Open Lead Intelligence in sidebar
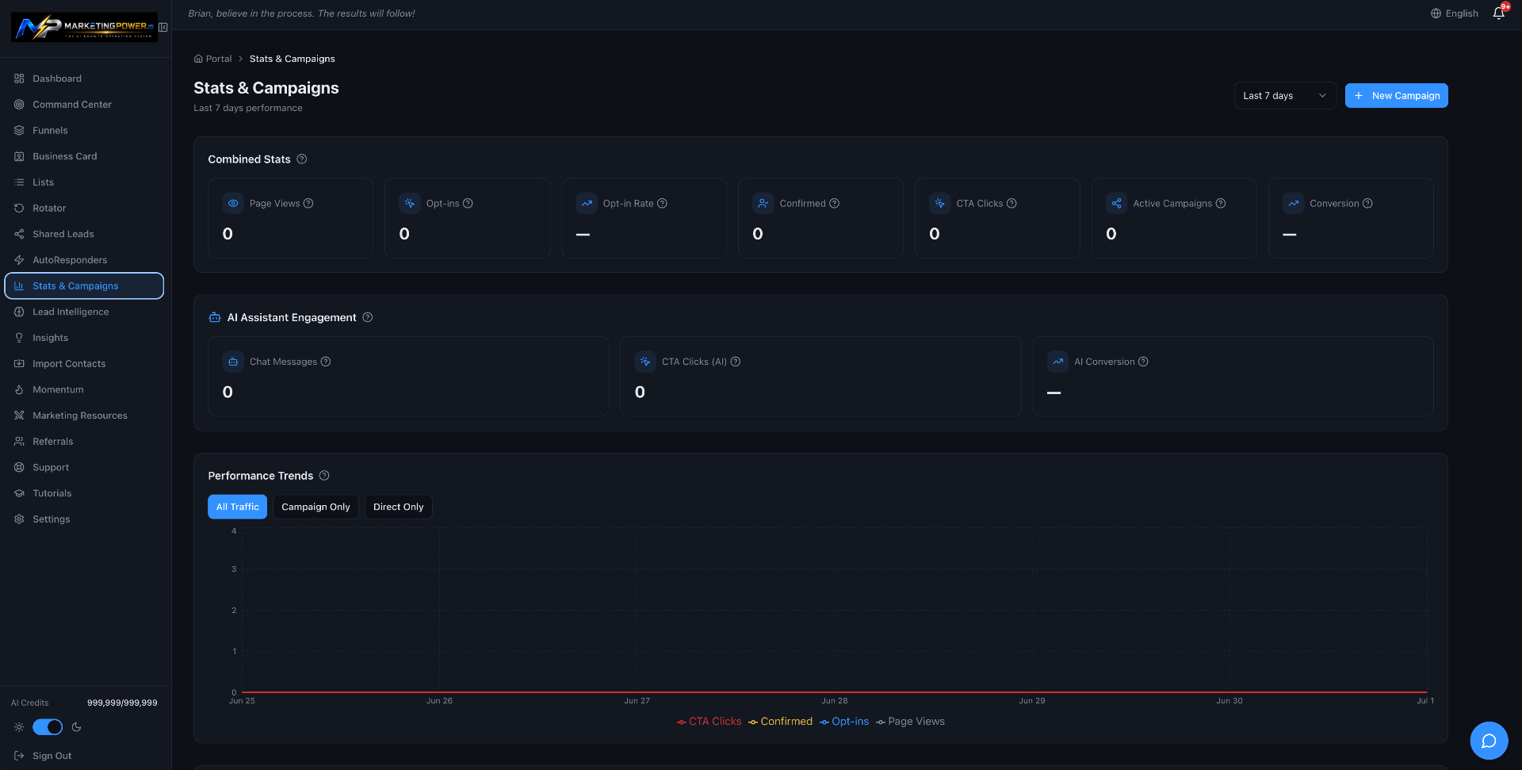The image size is (1522, 770). tap(84, 312)
